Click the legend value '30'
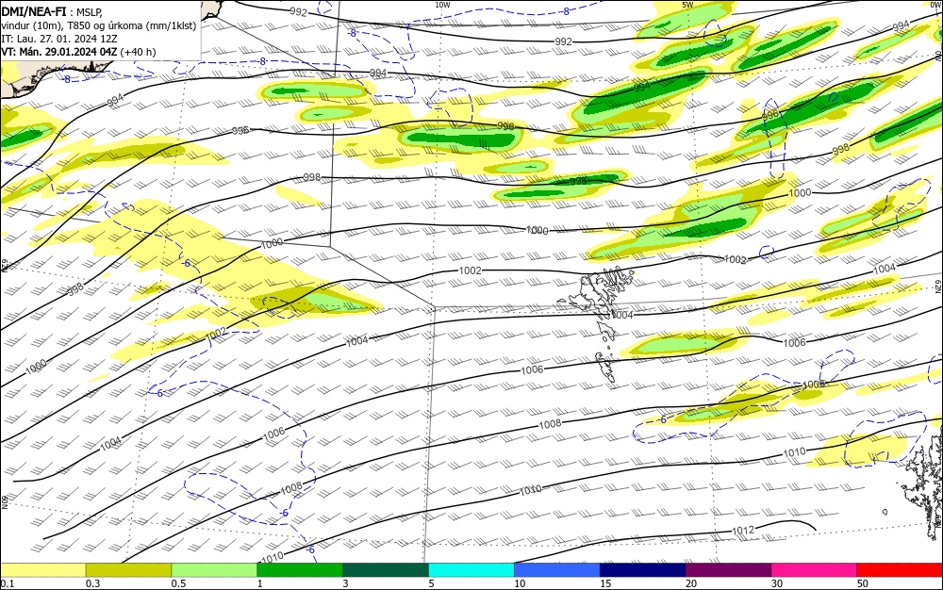The height and width of the screenshot is (590, 943). pyautogui.click(x=777, y=583)
